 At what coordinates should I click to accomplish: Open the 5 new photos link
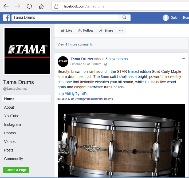click(117, 59)
